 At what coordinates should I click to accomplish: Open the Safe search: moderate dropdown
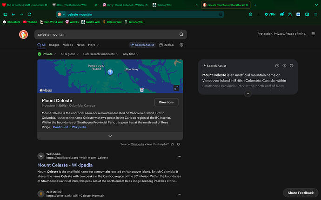click(x=101, y=54)
